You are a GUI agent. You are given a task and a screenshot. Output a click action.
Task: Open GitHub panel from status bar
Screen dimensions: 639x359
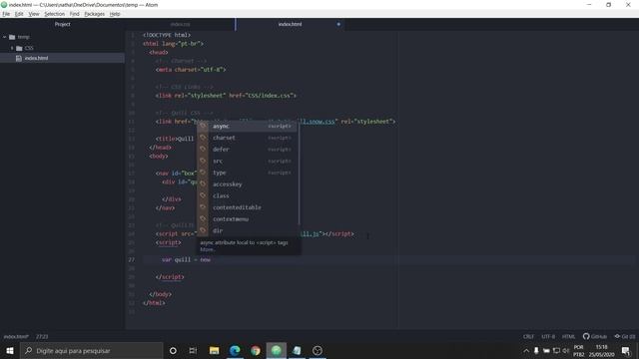click(595, 337)
